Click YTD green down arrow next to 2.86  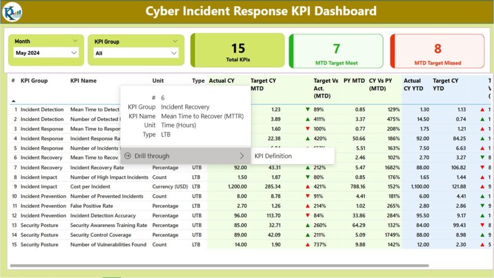[x=482, y=206]
